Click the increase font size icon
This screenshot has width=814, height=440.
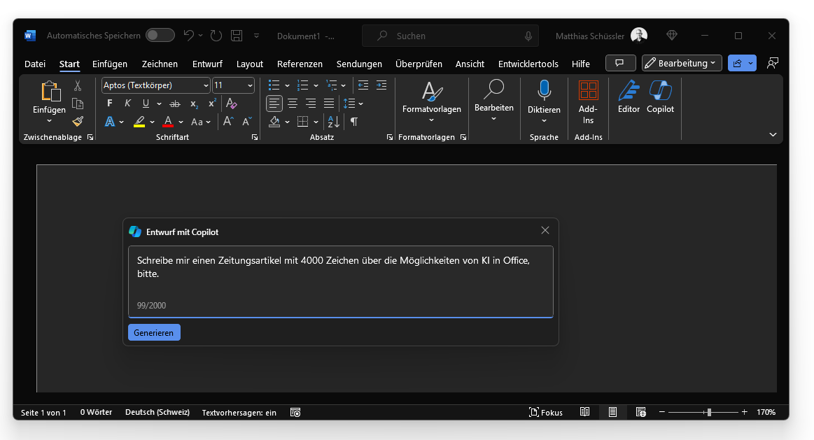(x=228, y=122)
